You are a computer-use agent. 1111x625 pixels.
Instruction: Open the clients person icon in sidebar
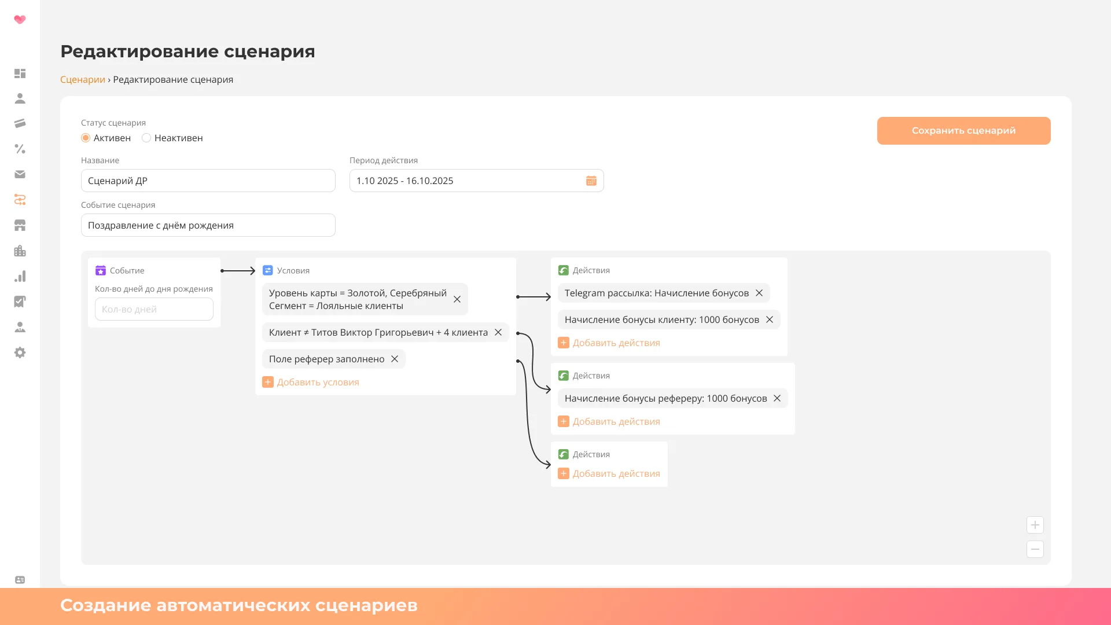20,98
